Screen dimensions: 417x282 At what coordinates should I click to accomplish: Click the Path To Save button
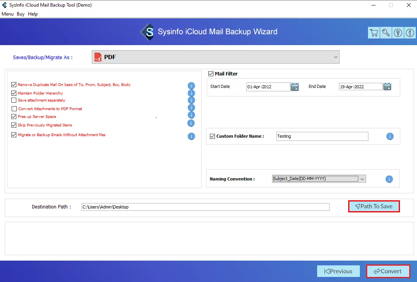pyautogui.click(x=373, y=207)
